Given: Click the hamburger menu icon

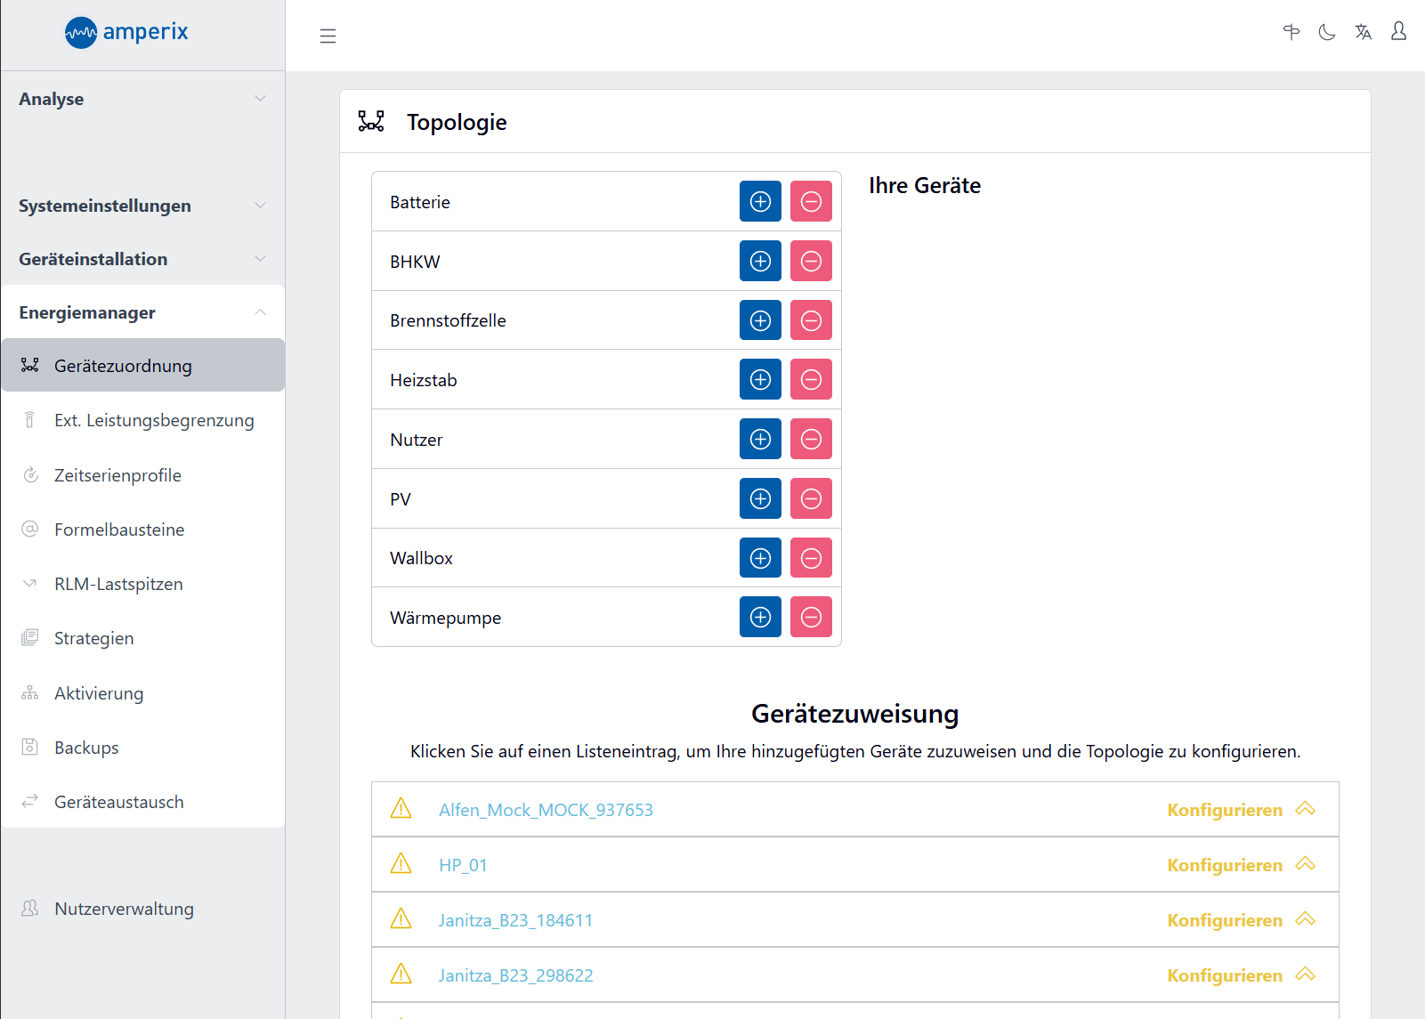Looking at the screenshot, I should [328, 36].
